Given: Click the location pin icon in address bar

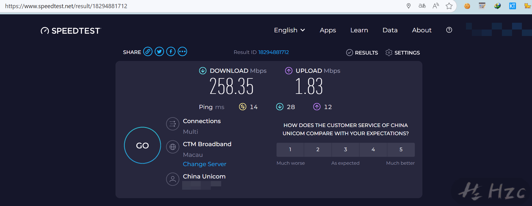Looking at the screenshot, I should point(409,6).
